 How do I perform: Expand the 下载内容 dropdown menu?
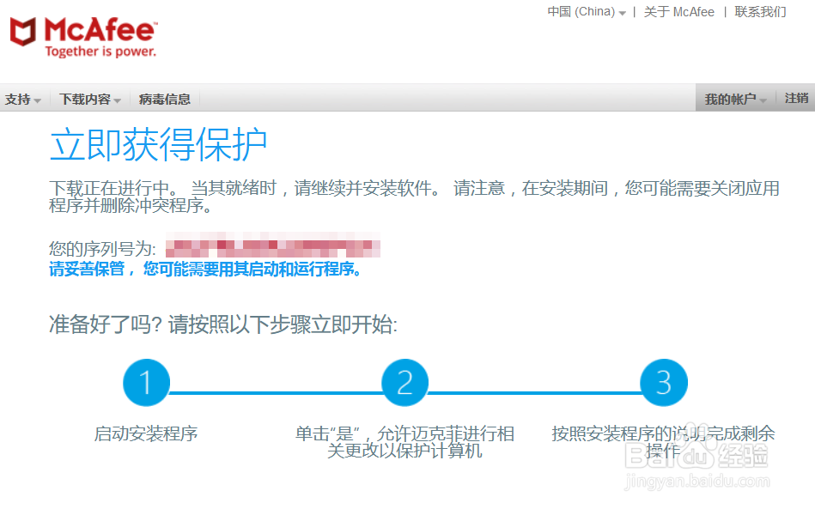coord(88,99)
